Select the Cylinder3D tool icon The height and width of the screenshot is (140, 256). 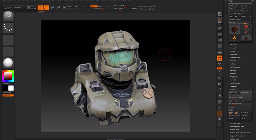(246, 27)
